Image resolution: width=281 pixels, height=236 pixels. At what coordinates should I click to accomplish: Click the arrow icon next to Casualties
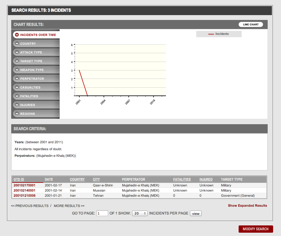17,88
